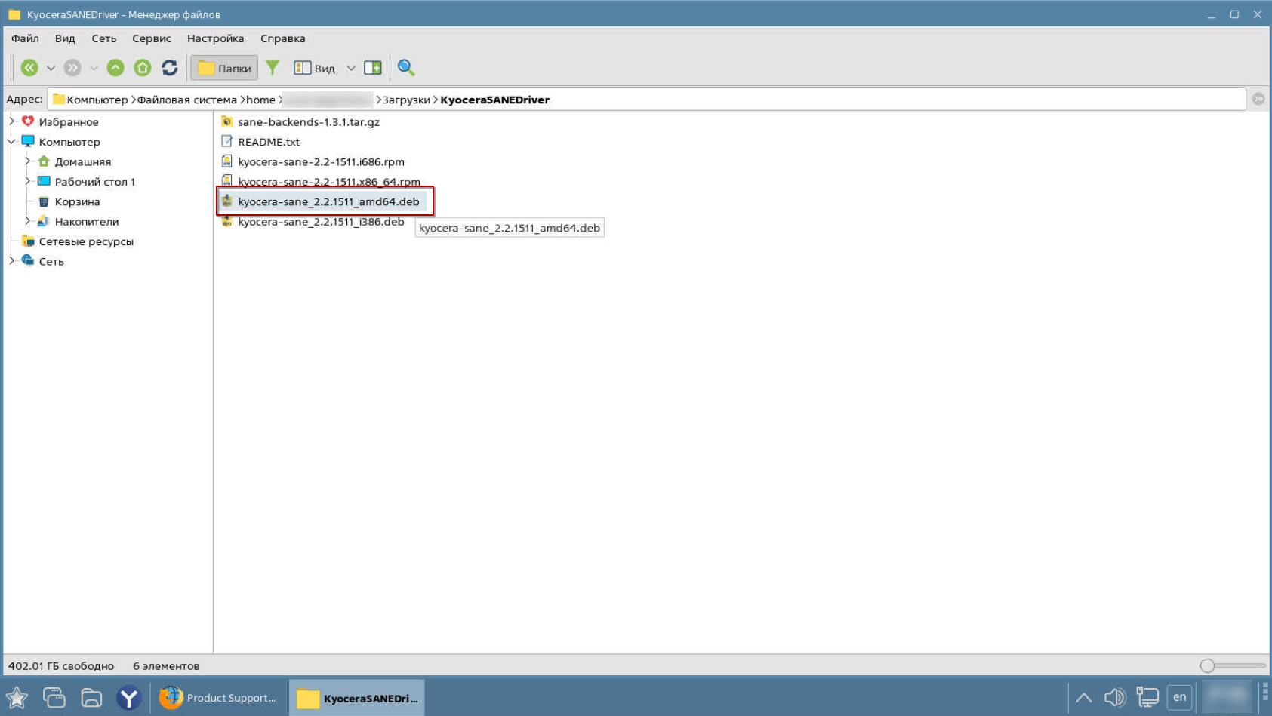Toggle the sound volume tray icon
The height and width of the screenshot is (716, 1272).
click(x=1114, y=697)
